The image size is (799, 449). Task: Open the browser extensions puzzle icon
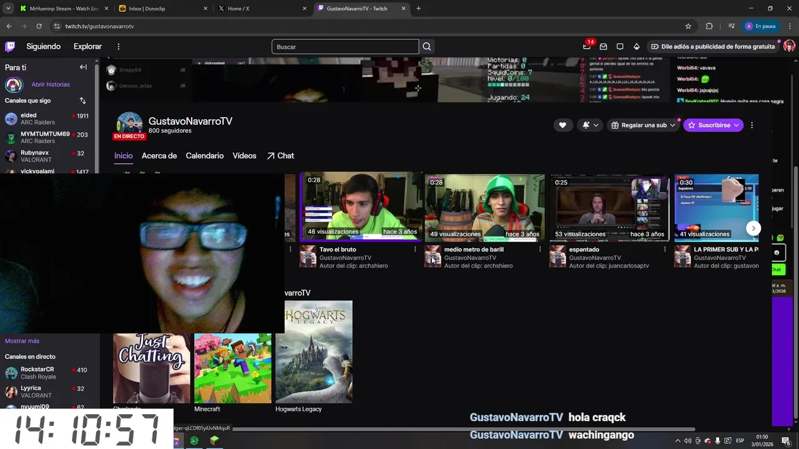pyautogui.click(x=709, y=26)
